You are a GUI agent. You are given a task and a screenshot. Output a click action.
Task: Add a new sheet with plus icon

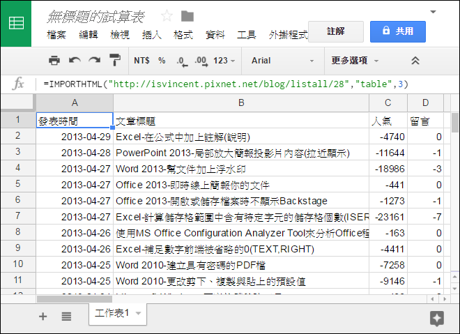[43, 317]
